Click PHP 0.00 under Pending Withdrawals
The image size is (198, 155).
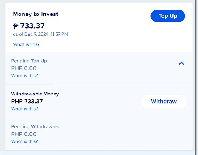24,134
